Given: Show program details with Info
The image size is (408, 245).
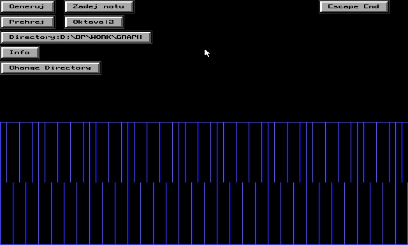Looking at the screenshot, I should (x=20, y=52).
